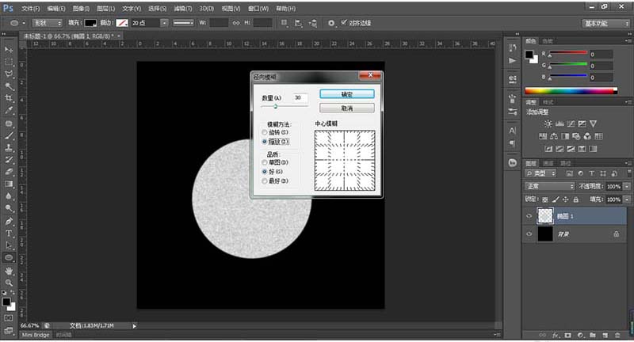634x342 pixels.
Task: Open the 形状 tool mode dropdown
Action: (47, 23)
